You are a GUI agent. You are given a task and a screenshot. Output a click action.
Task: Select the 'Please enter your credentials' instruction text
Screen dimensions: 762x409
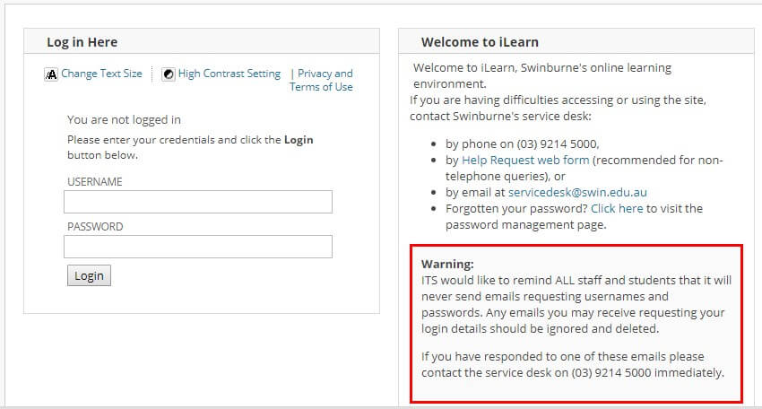(x=190, y=147)
